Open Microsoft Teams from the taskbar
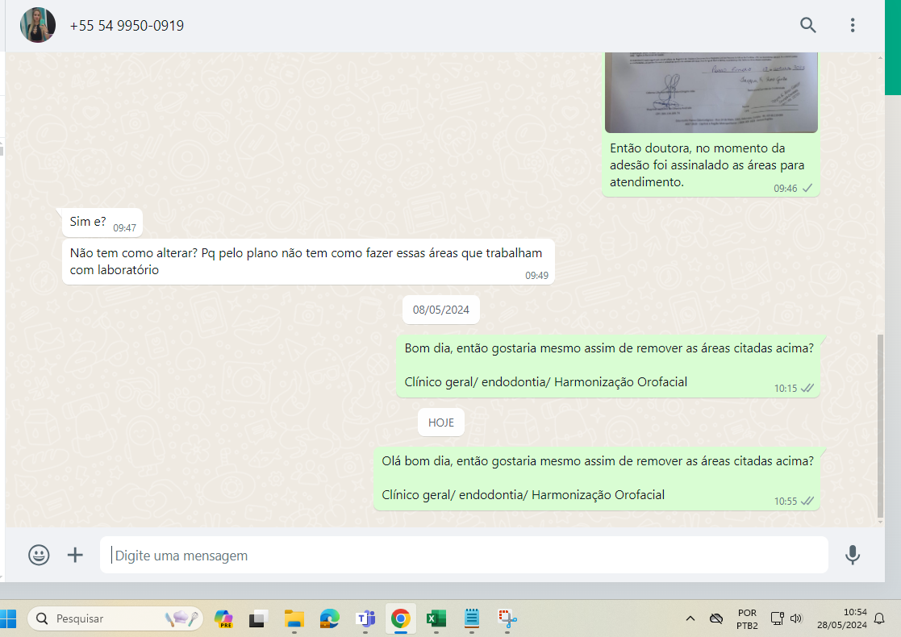Screen dimensions: 901x637 click(365, 618)
